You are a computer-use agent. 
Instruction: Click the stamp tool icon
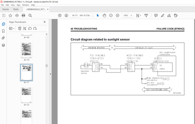pyautogui.click(x=175, y=15)
